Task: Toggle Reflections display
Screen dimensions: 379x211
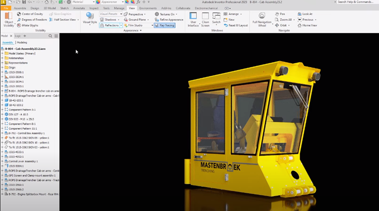Action: [110, 25]
